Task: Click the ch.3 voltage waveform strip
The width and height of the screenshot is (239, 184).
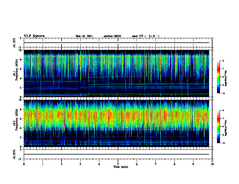Action: [x=118, y=154]
